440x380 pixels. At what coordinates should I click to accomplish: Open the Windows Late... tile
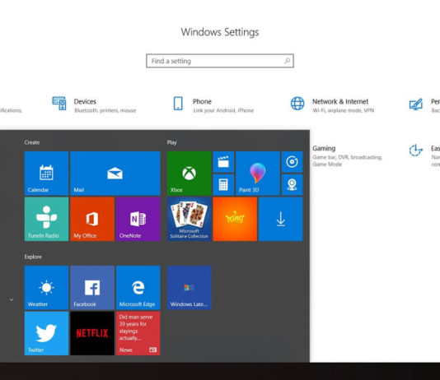[190, 288]
